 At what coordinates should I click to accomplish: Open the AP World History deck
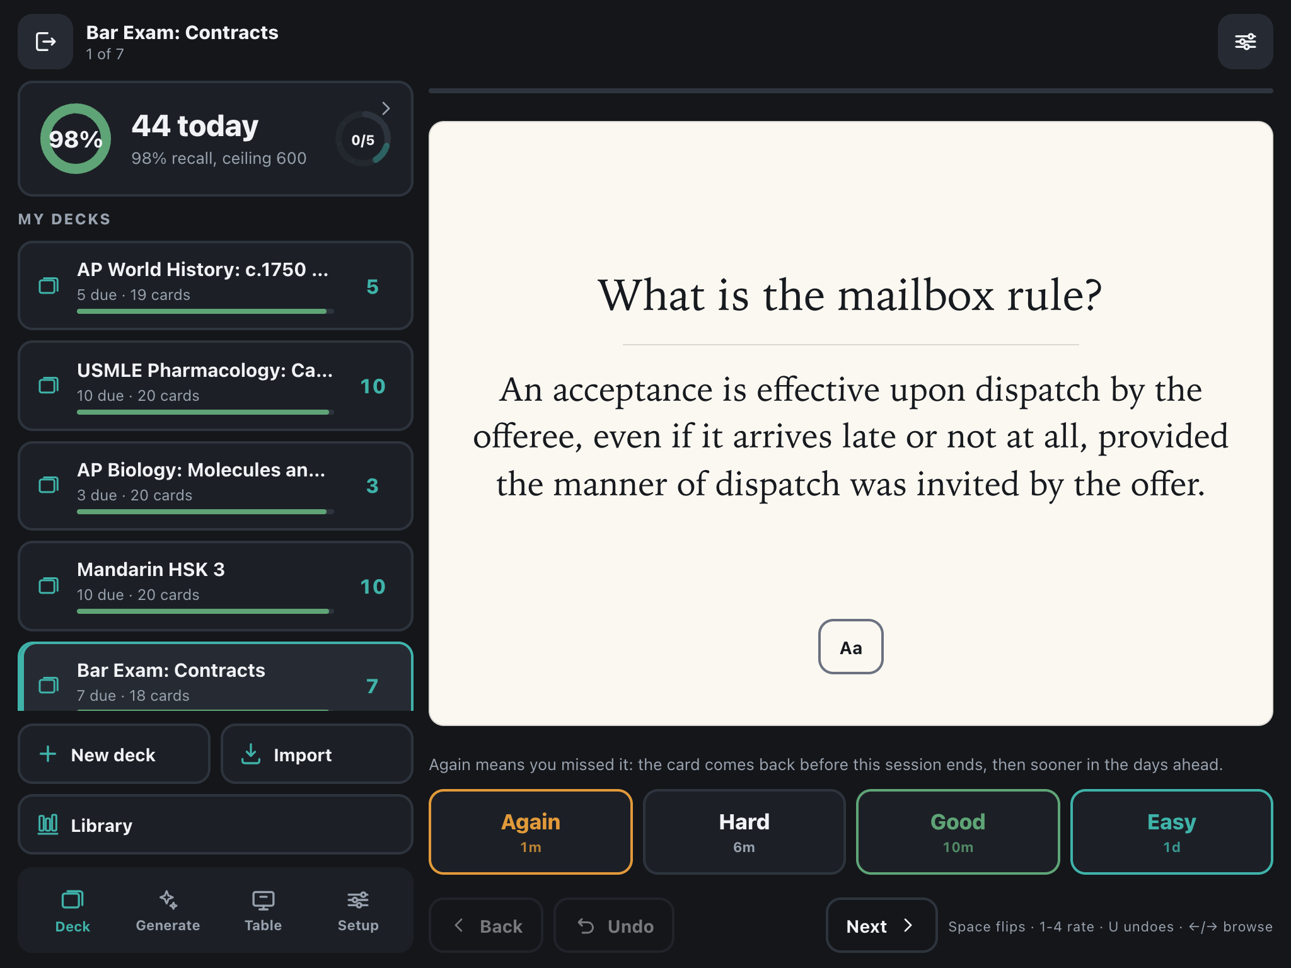216,285
